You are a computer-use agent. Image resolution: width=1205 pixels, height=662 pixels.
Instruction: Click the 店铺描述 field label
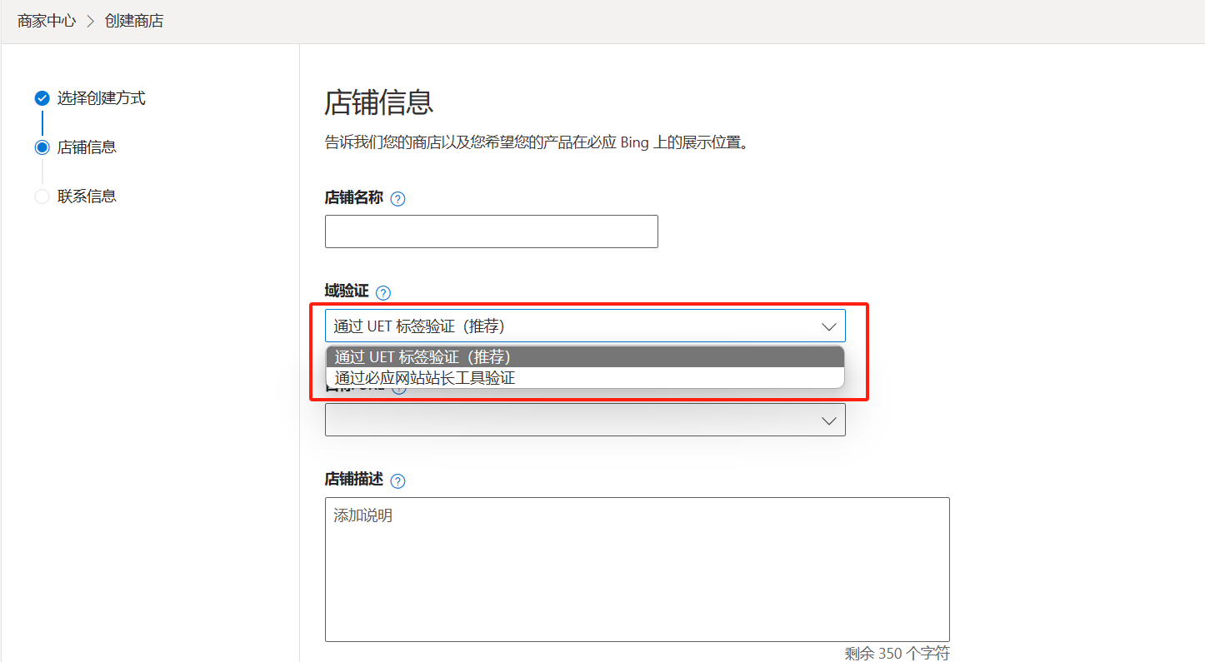354,480
